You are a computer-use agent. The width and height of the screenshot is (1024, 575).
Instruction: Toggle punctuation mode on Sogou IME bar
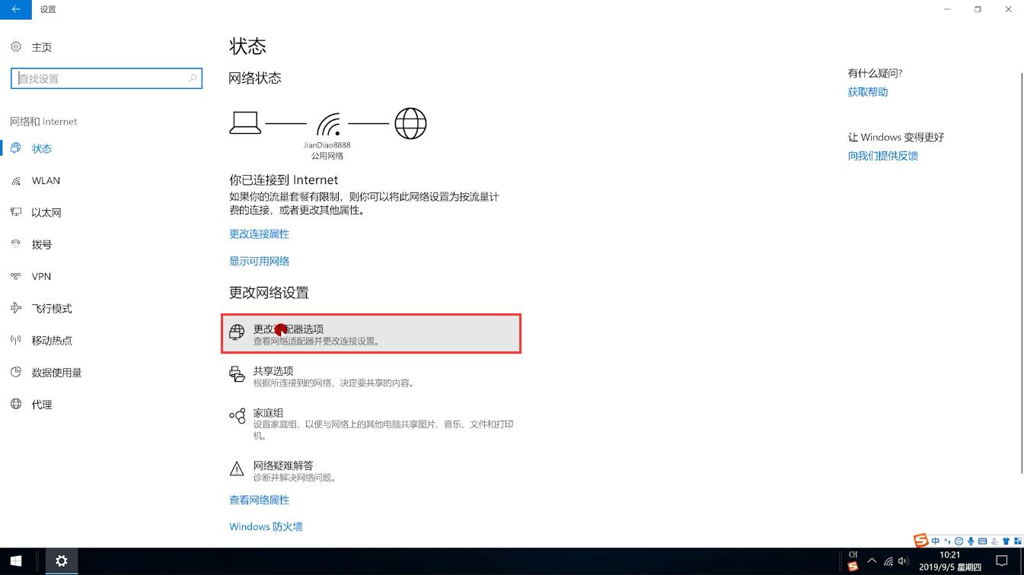tap(947, 541)
